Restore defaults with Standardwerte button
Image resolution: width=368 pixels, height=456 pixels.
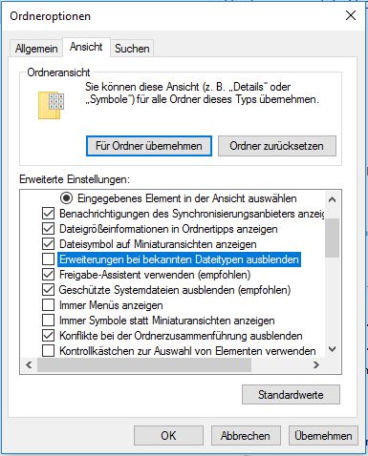(x=291, y=395)
